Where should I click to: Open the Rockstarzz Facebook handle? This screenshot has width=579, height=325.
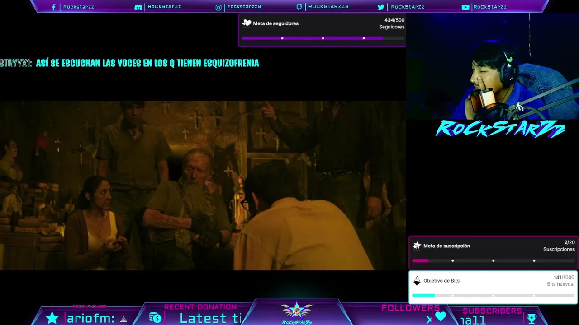click(79, 7)
